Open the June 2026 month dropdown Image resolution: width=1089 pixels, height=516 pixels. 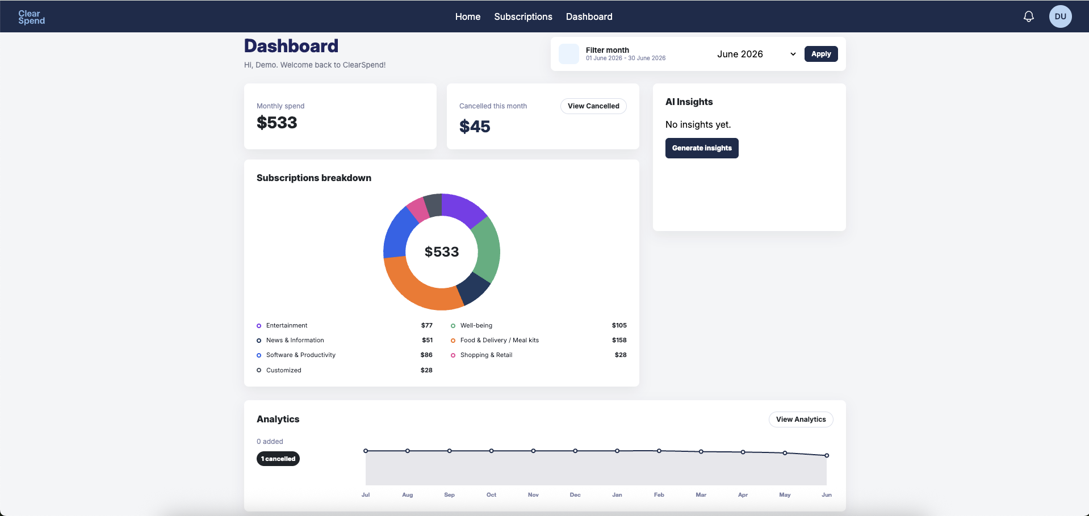point(756,54)
